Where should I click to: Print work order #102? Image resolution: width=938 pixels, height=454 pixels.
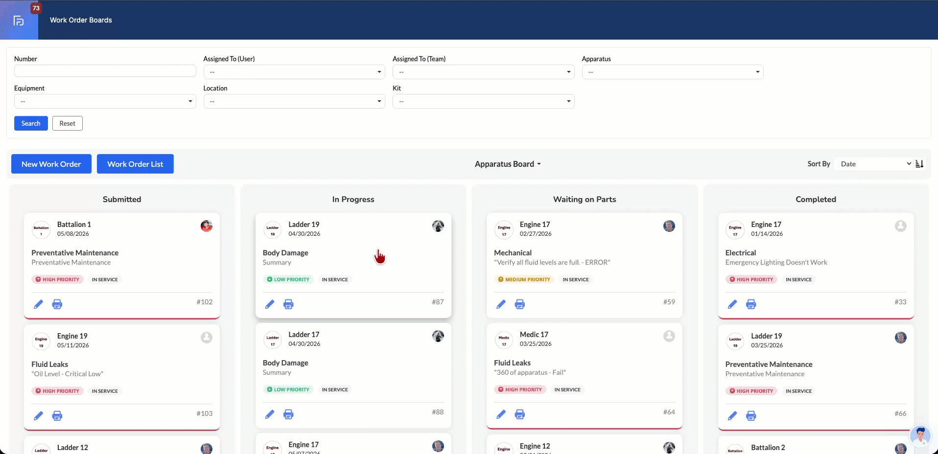[x=57, y=304]
